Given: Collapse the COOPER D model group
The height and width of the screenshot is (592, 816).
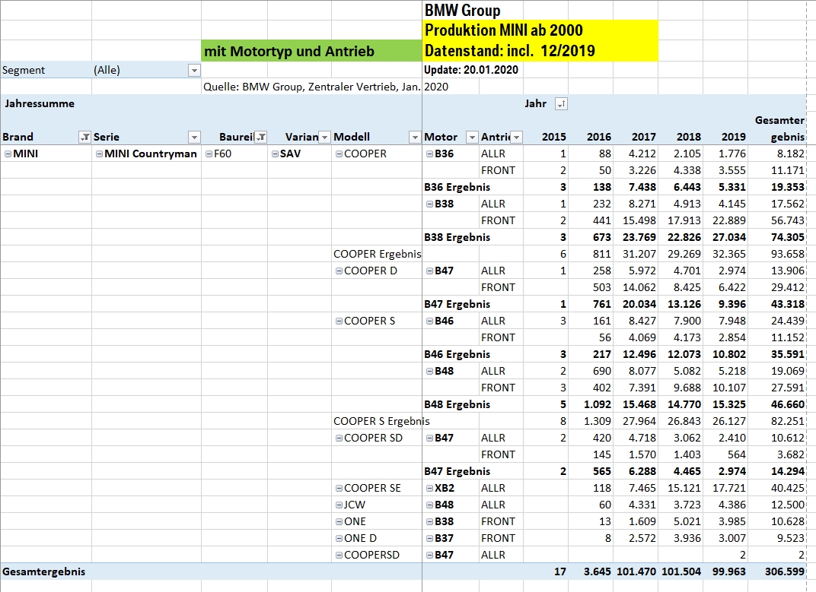Looking at the screenshot, I should click(339, 271).
